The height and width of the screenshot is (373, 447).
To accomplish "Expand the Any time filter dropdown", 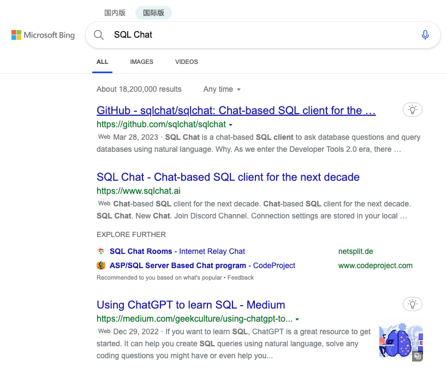I will pyautogui.click(x=222, y=89).
